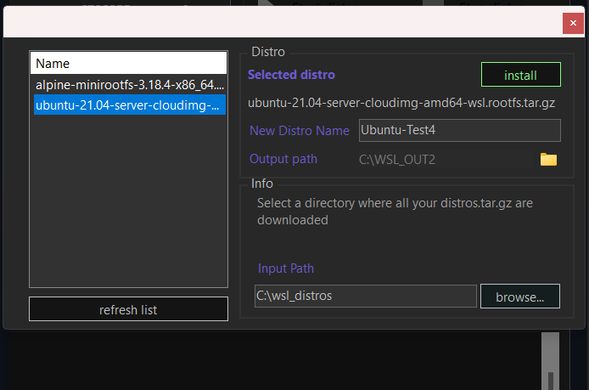The height and width of the screenshot is (390, 589).
Task: Click the Selected distro heading
Action: click(x=291, y=75)
